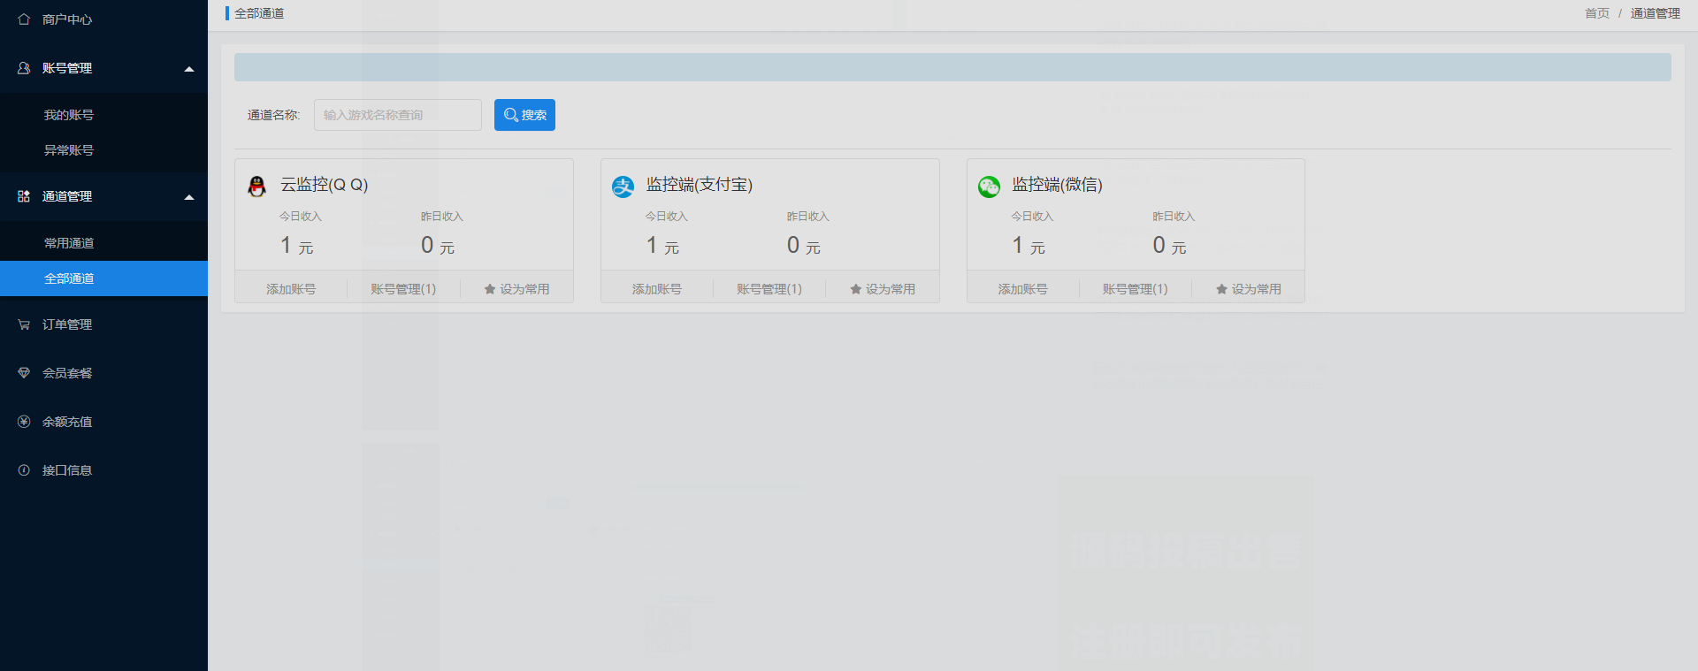Set 云监控(QQ) channel as 常用 favorite

pos(516,289)
